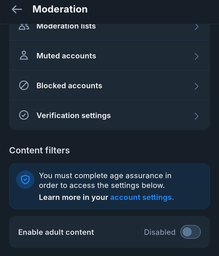Expand Moderation lists chevron
The image size is (219, 256).
pos(196,27)
